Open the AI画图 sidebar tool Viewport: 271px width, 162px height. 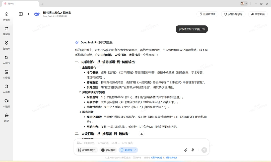tap(7, 89)
